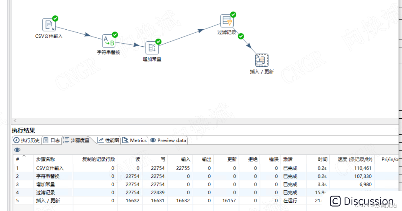This screenshot has height=211, width=402.
Task: Toggle the eye icon below the metrics tabs
Action: point(17,150)
